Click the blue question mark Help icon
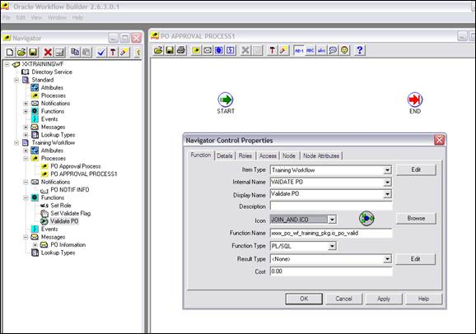Screen dimensions: 476x334 pyautogui.click(x=360, y=50)
